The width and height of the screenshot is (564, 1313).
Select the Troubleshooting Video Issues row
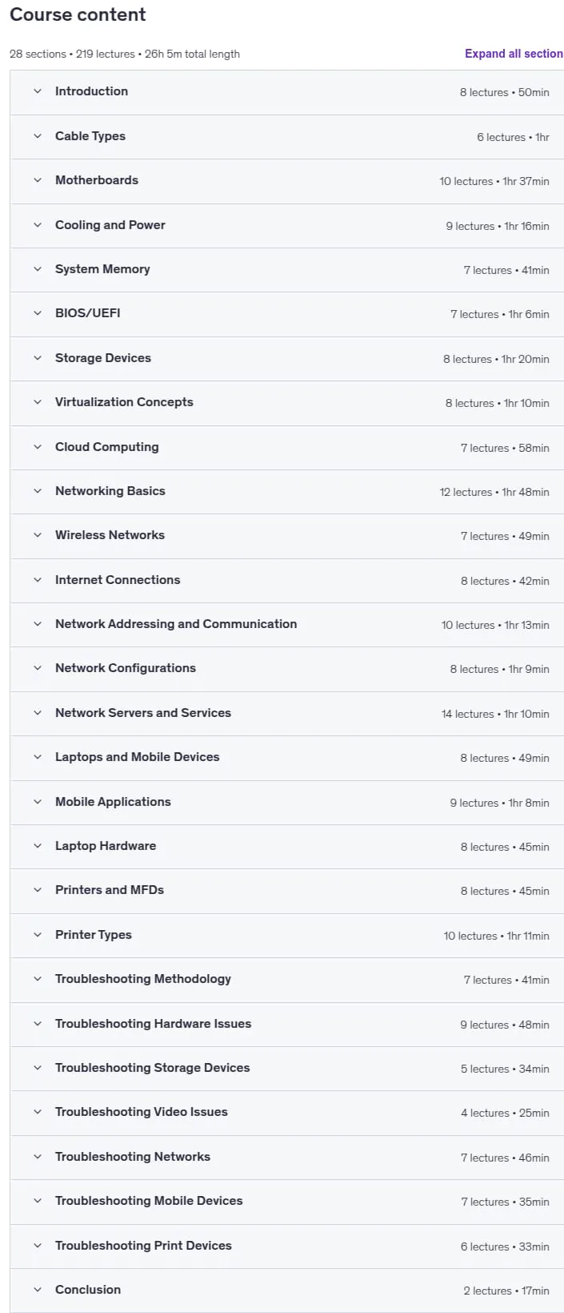click(286, 1112)
